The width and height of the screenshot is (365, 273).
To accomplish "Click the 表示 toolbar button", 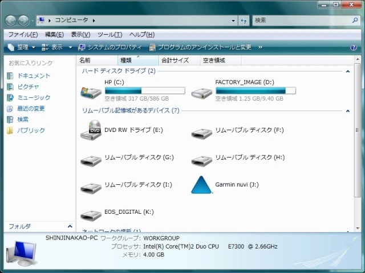I will (52, 47).
